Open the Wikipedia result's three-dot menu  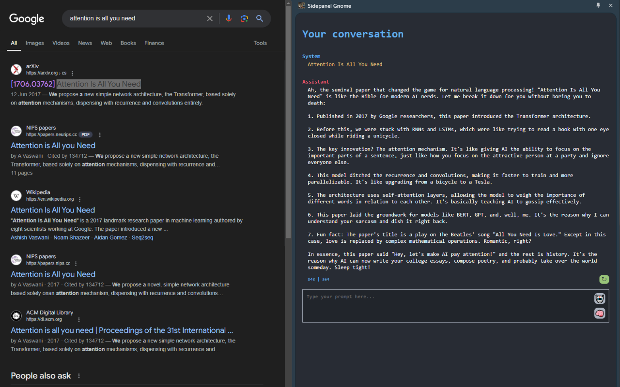[x=80, y=199]
